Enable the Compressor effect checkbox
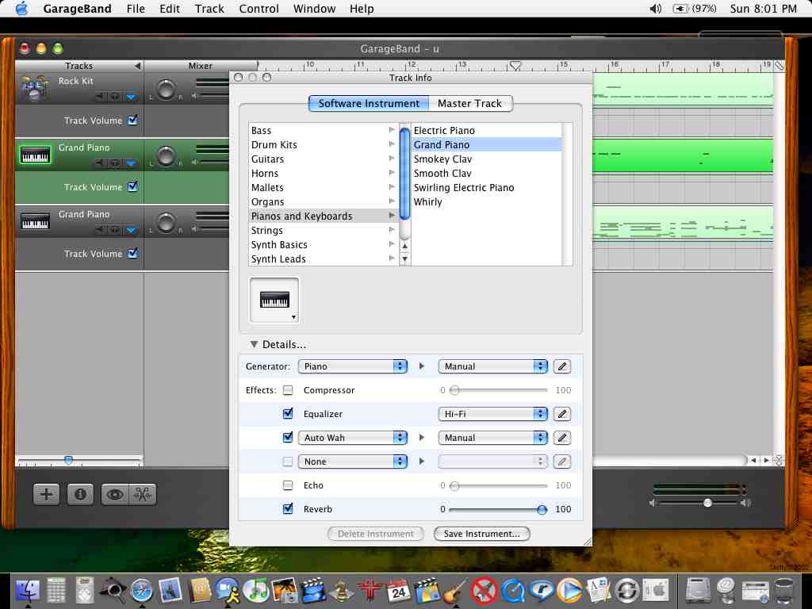This screenshot has width=812, height=609. [x=288, y=390]
